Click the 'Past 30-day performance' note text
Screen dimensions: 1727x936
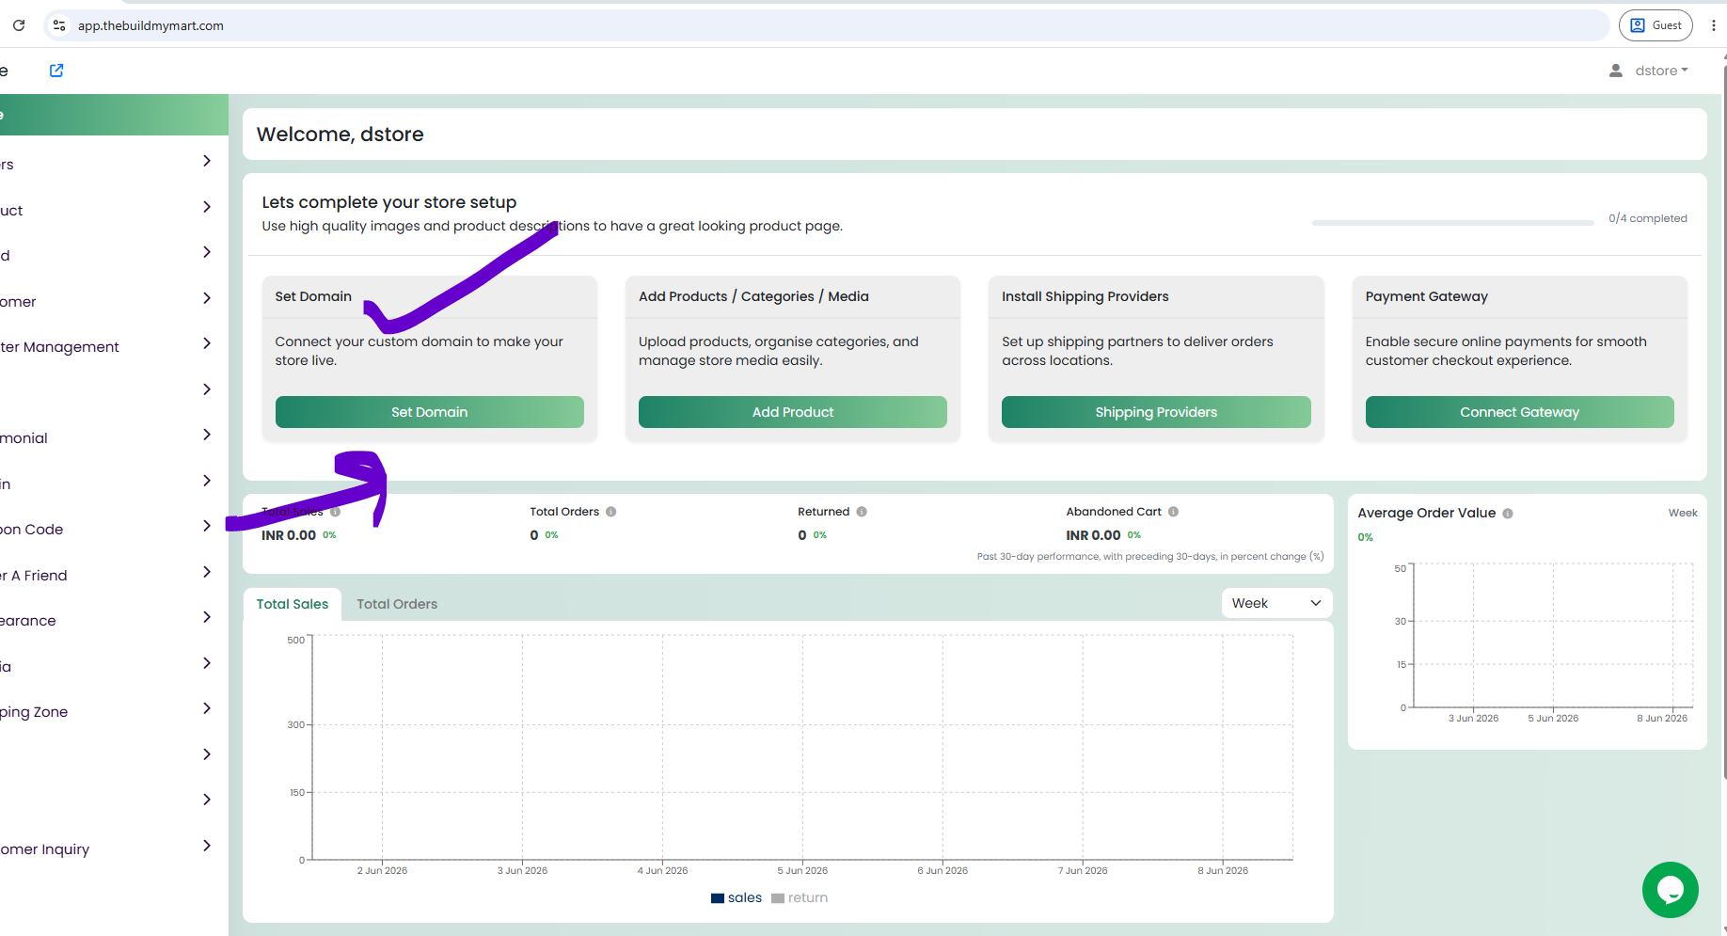click(1150, 557)
